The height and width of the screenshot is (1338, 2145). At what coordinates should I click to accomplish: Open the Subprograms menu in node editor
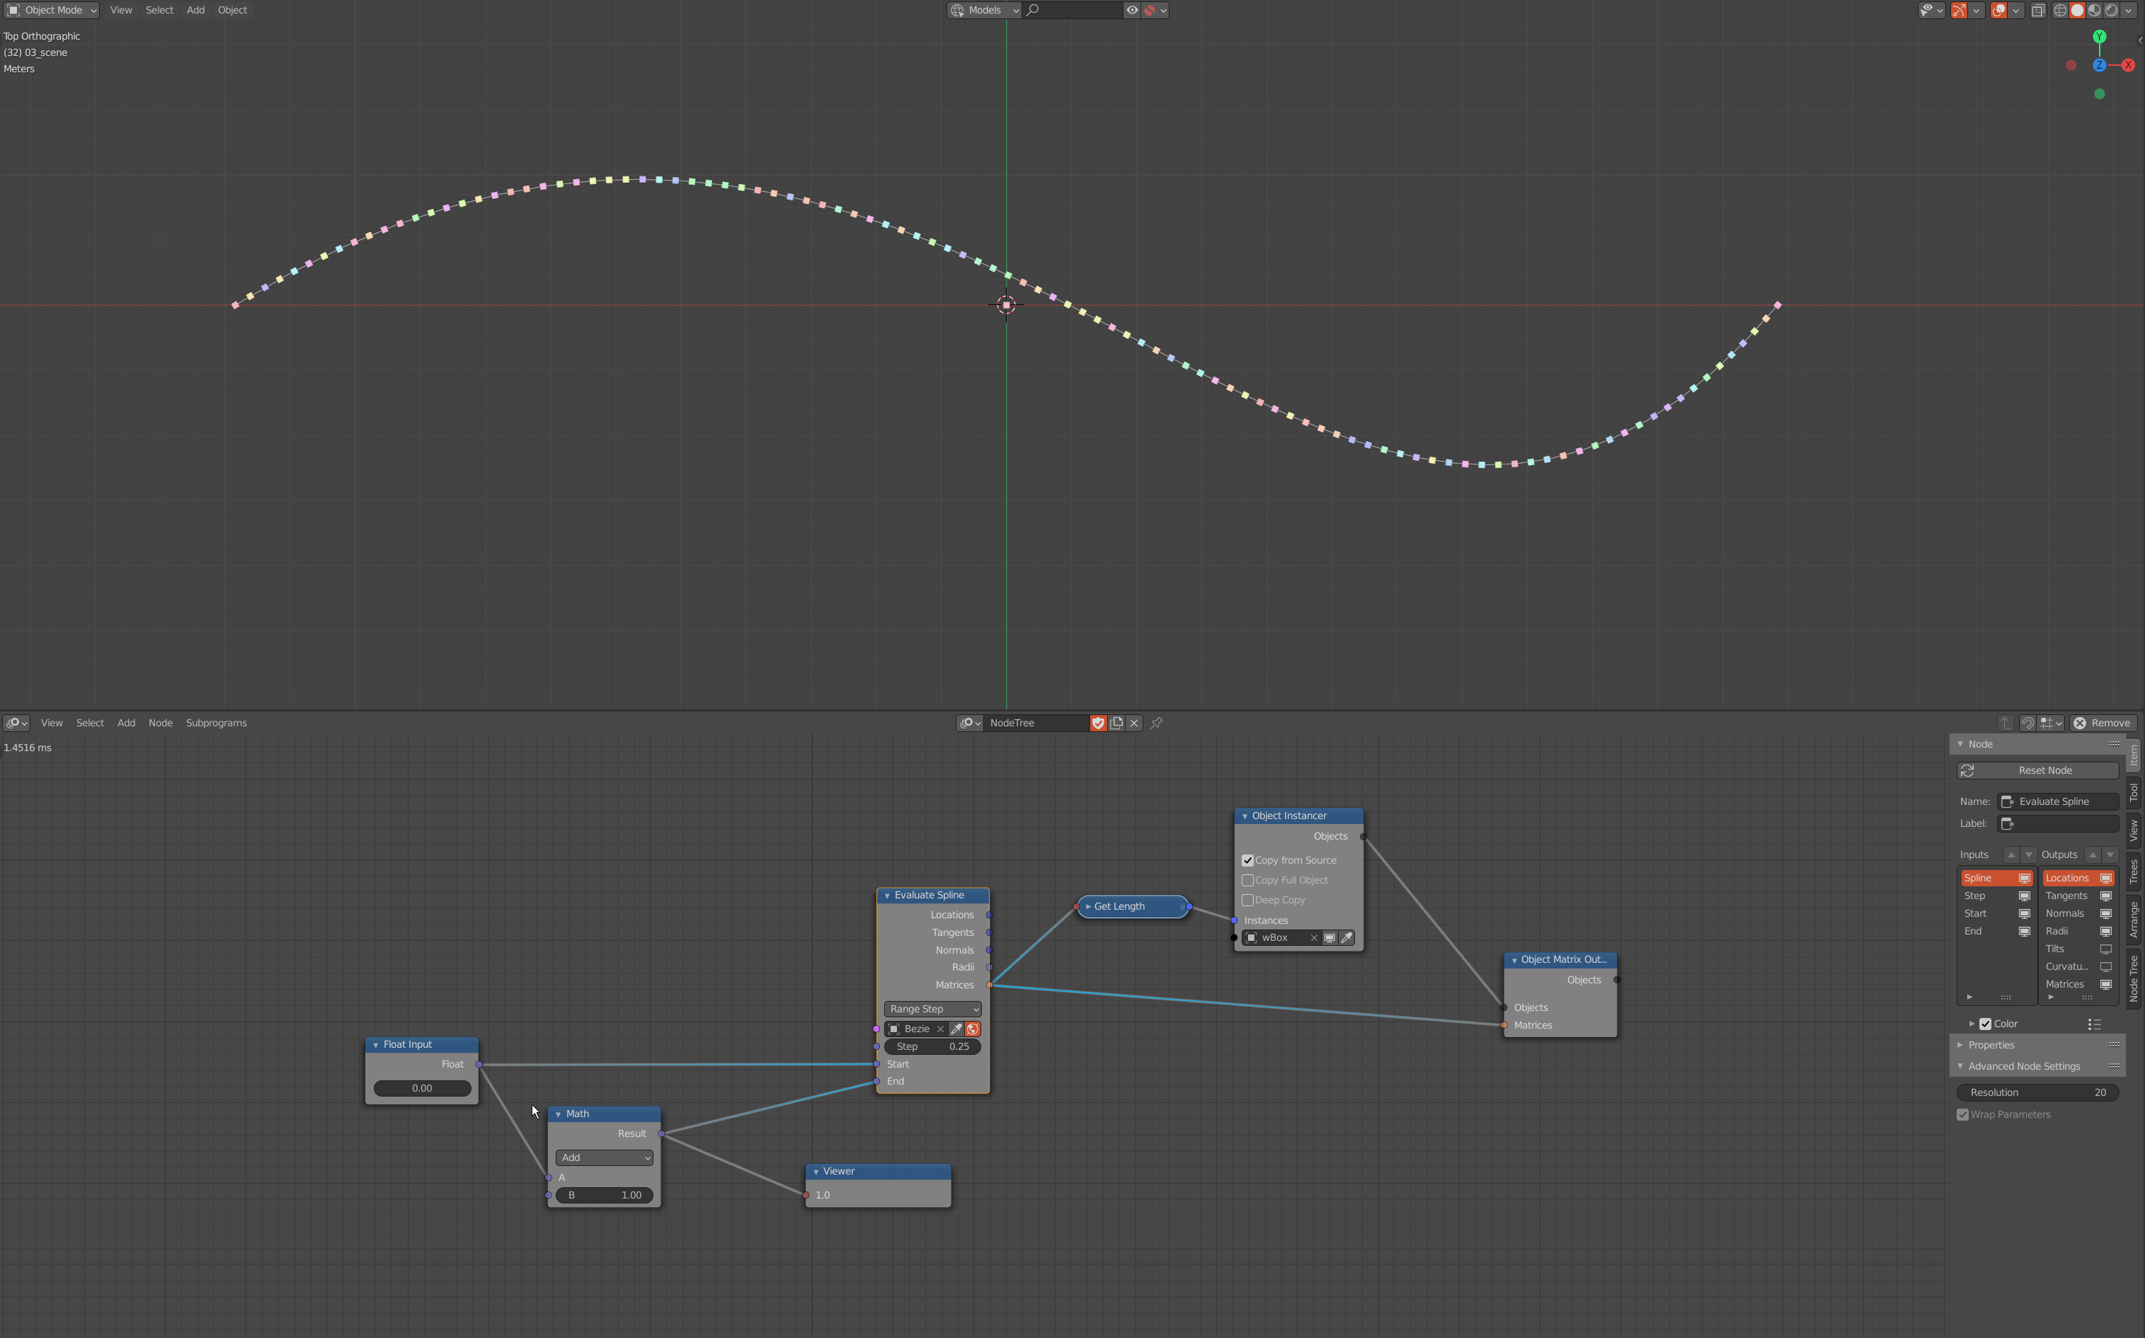(216, 723)
